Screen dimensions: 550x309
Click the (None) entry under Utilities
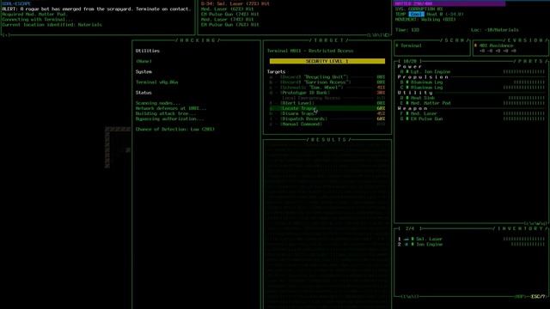(x=144, y=61)
